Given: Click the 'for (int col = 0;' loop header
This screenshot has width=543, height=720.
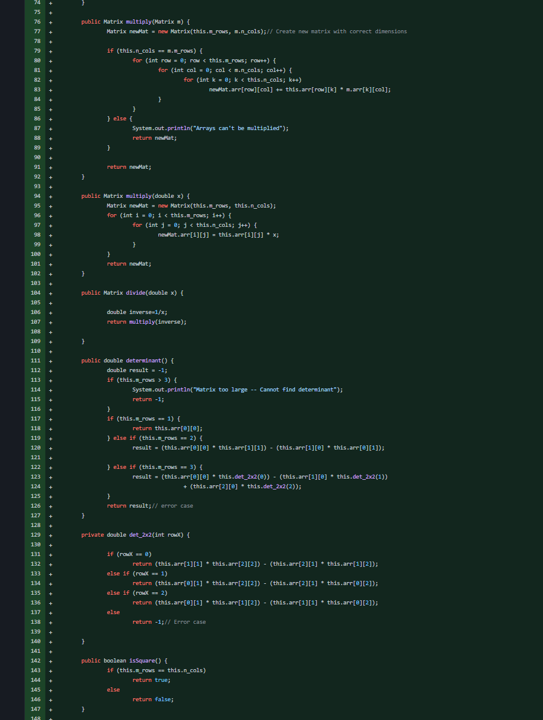Looking at the screenshot, I should pyautogui.click(x=225, y=70).
